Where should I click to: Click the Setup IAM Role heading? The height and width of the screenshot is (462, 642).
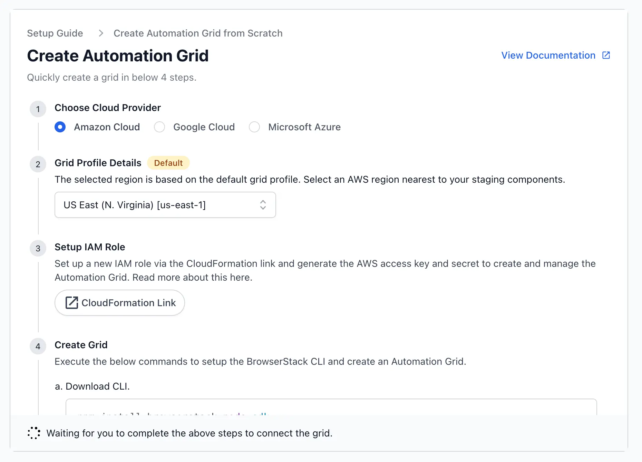click(90, 247)
